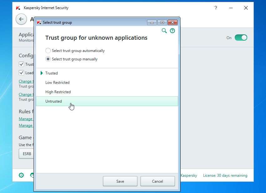Click the green triangle marker beside Trusted
Image resolution: width=266 pixels, height=193 pixels.
click(42, 73)
